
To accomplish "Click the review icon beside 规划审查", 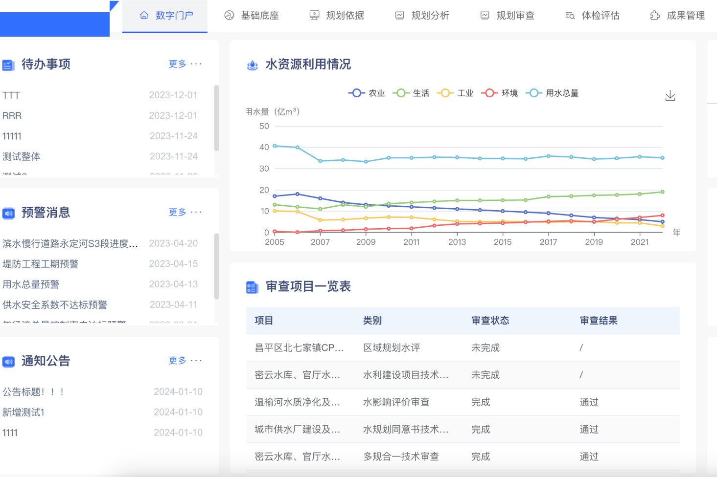I will click(485, 16).
